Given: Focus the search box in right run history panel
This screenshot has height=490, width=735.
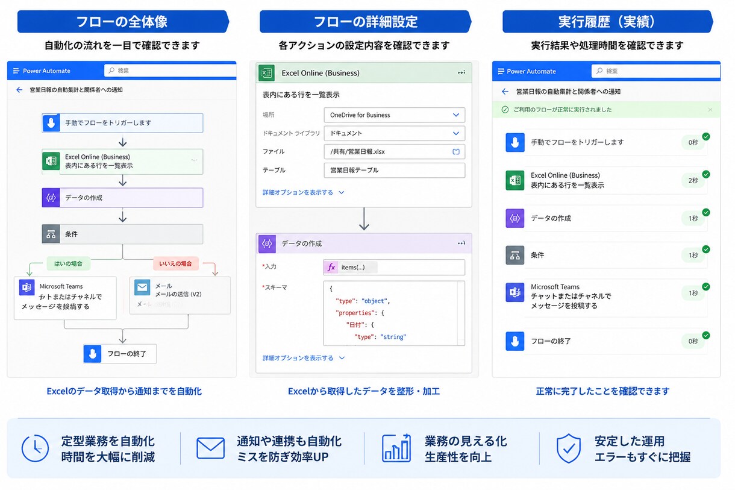Looking at the screenshot, I should click(656, 71).
